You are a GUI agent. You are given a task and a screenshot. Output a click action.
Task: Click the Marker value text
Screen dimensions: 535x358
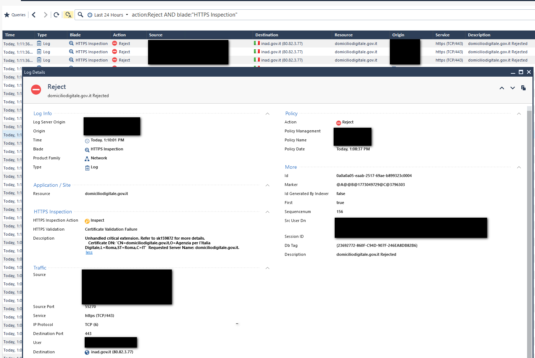371,185
